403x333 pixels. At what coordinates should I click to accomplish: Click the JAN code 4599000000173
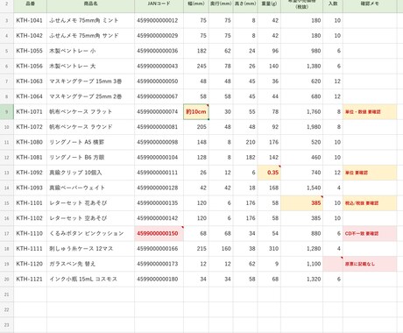(x=159, y=264)
